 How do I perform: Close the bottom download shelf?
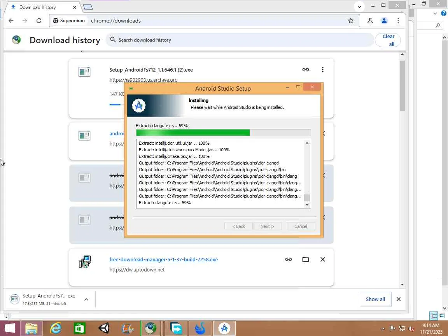pos(399,299)
